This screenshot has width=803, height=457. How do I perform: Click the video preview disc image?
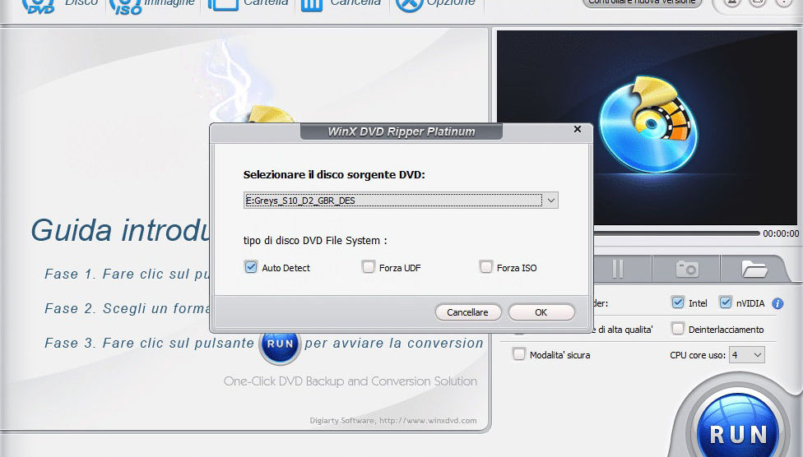(x=648, y=126)
